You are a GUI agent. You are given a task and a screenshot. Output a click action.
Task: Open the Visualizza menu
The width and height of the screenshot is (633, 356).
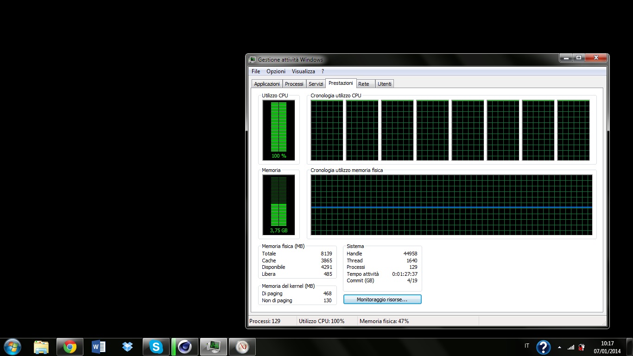pyautogui.click(x=304, y=71)
